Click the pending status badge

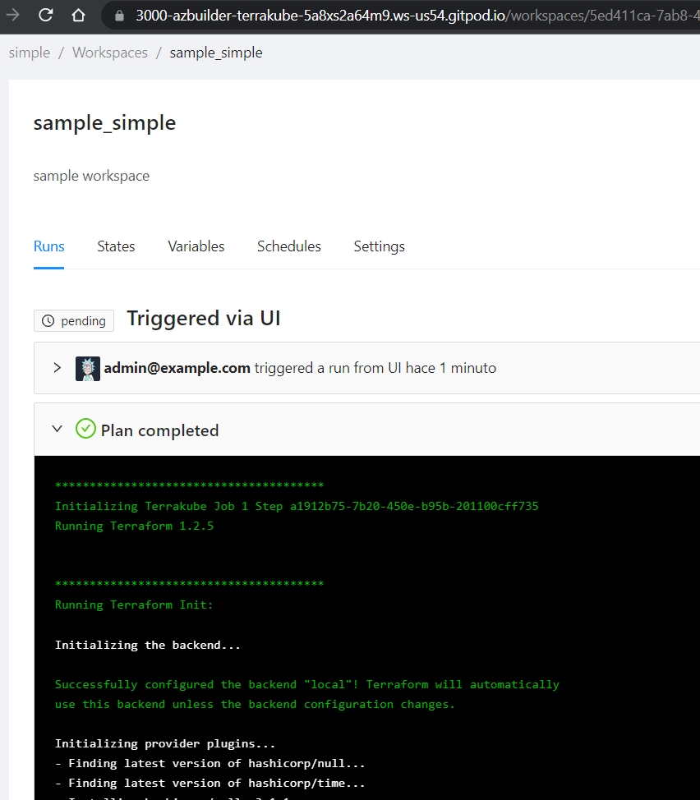click(74, 321)
